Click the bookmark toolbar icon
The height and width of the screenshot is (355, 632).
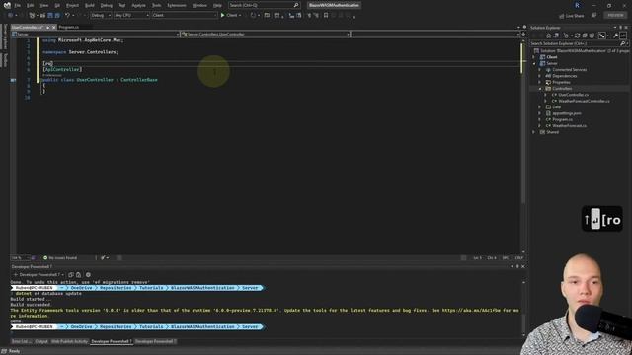click(326, 16)
